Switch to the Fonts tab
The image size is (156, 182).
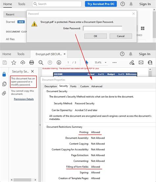73,86
